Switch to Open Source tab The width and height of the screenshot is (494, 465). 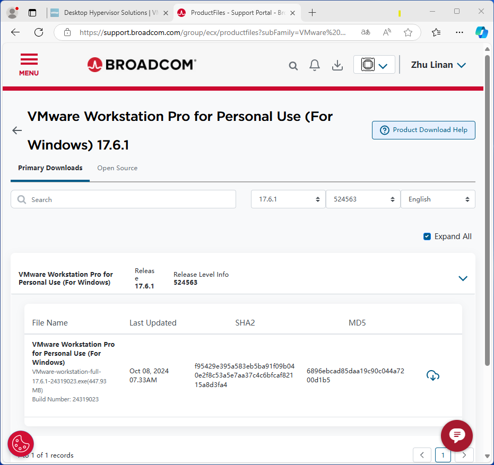coord(117,168)
